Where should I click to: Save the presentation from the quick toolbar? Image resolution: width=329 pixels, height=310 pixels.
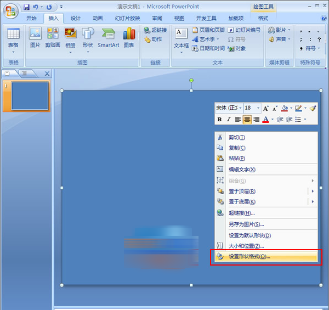pos(26,7)
